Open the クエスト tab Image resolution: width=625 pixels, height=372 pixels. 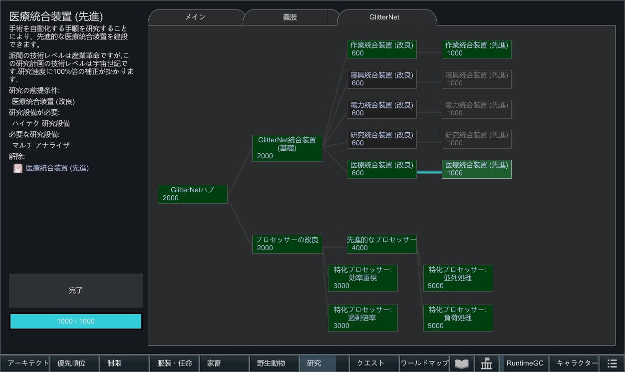coord(374,364)
